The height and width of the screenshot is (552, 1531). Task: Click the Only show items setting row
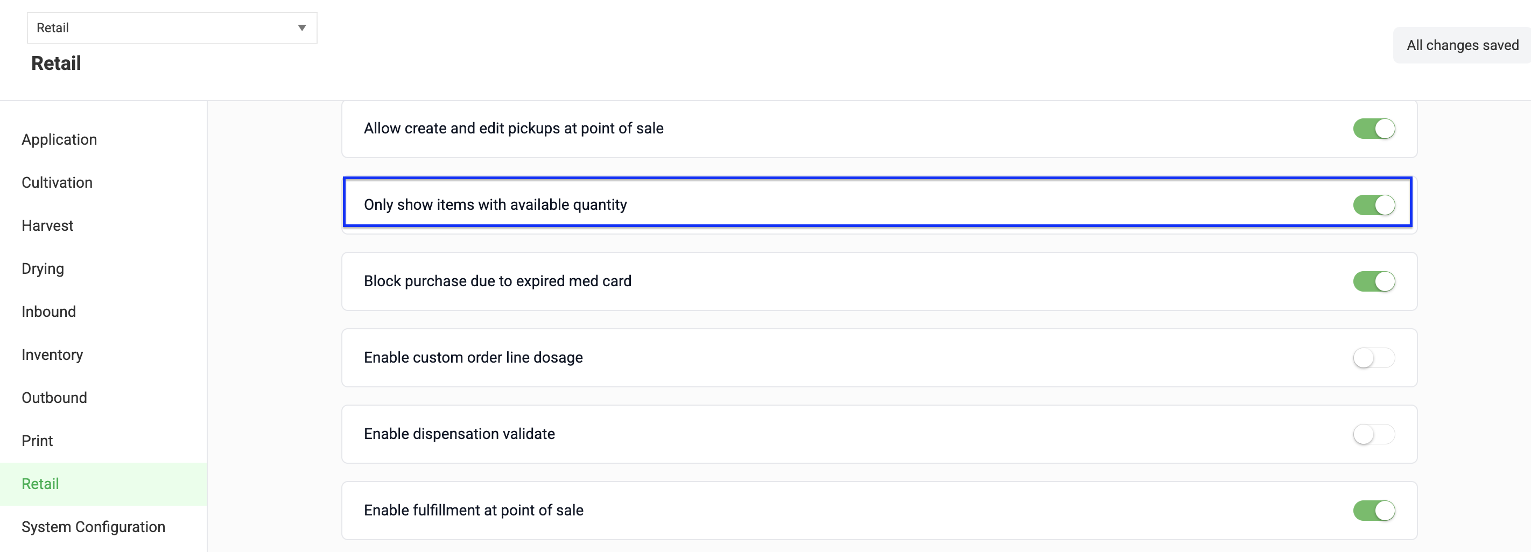pos(877,202)
